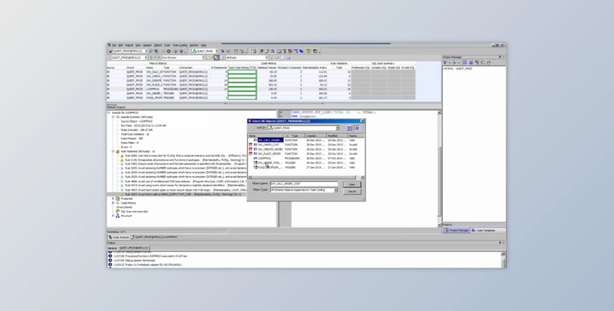This screenshot has width=614, height=311.
Task: Sort dialog list by Type column
Action: click(295, 136)
